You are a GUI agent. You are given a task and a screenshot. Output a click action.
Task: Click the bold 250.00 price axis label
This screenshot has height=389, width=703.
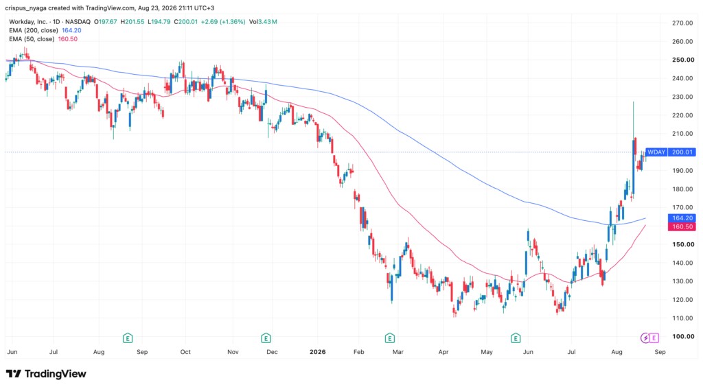click(x=683, y=60)
